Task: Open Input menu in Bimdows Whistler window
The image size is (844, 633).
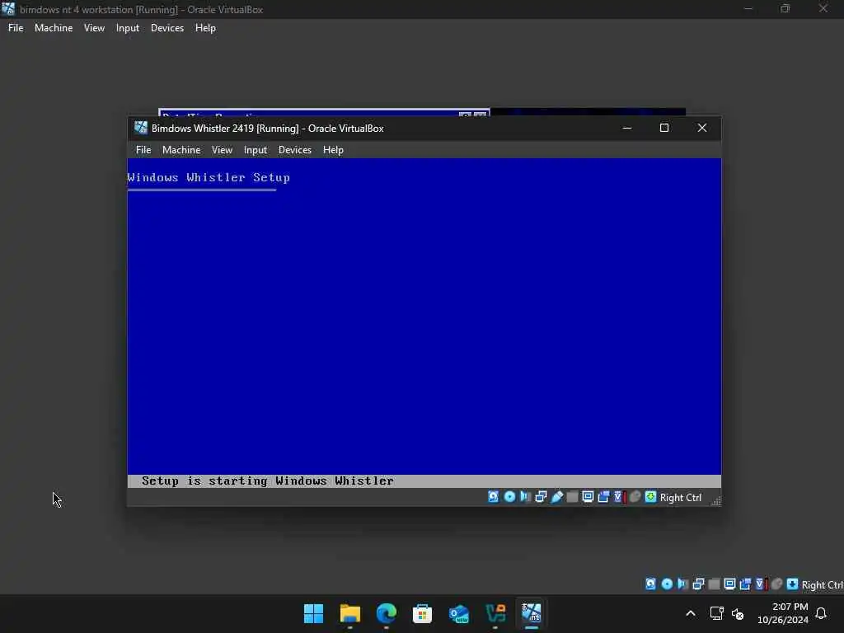Action: [256, 150]
